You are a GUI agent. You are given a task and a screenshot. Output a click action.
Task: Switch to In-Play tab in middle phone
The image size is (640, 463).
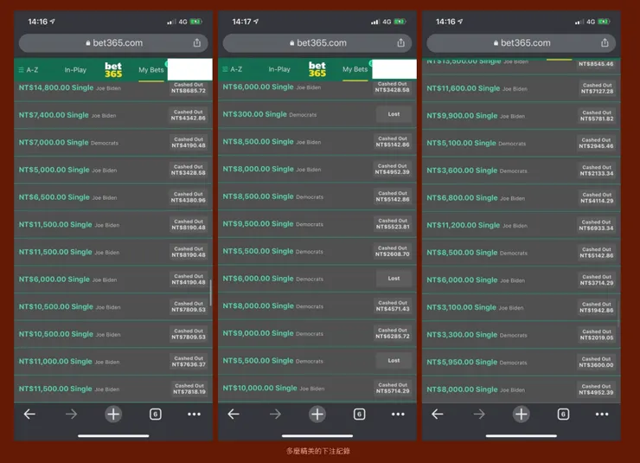pyautogui.click(x=279, y=69)
